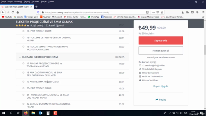This screenshot has height=116, width=206.
Task: Select lesson 21 YUKLEME CETVELI KURULU circle
Action: (23, 95)
